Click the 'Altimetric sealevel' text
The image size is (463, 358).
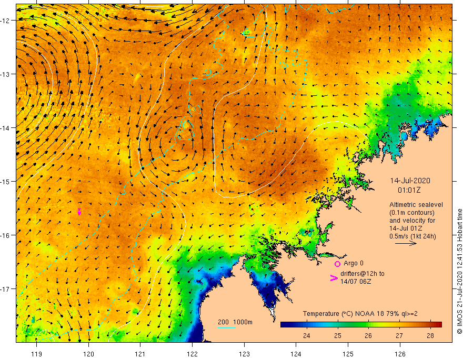[x=416, y=205]
